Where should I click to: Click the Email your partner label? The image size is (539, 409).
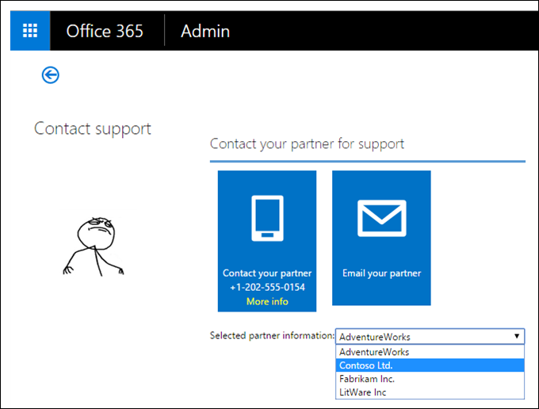coord(381,273)
